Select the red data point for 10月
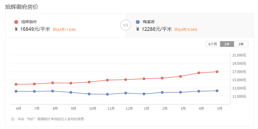The height and width of the screenshot is (129, 258). point(89,82)
